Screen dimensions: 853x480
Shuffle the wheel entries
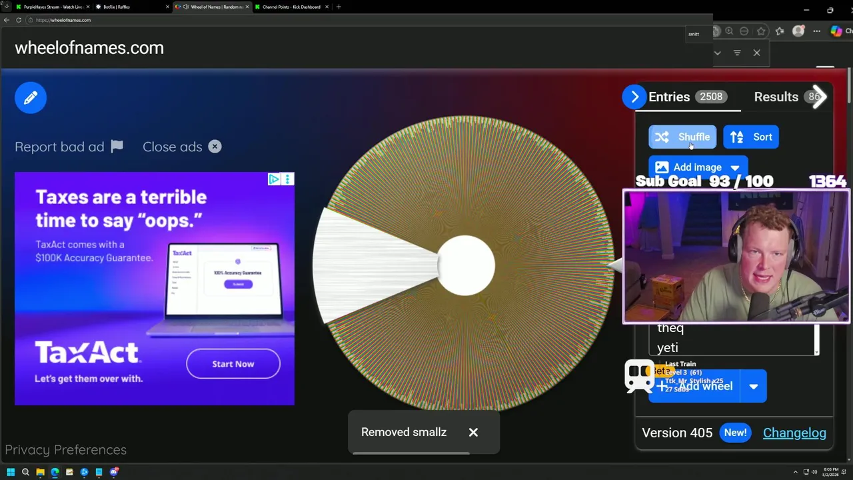682,137
